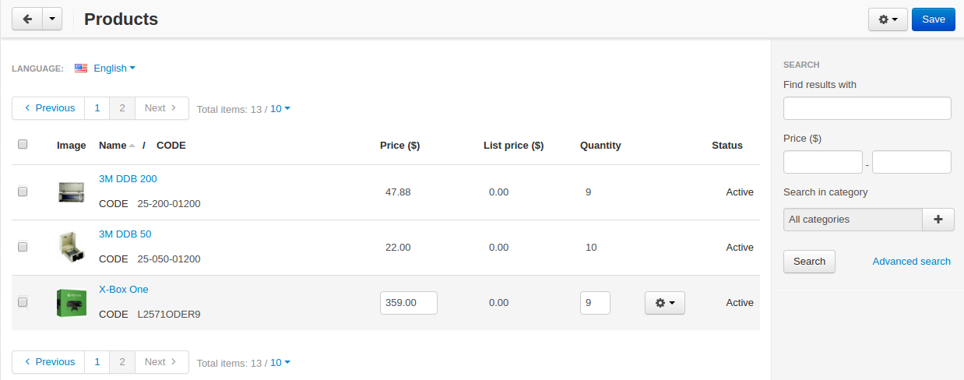This screenshot has width=964, height=380.
Task: Expand the English language dropdown
Action: (x=114, y=69)
